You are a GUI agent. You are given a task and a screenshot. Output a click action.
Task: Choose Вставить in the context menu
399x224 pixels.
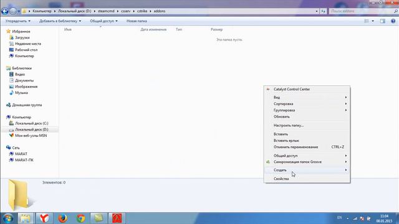(307, 134)
